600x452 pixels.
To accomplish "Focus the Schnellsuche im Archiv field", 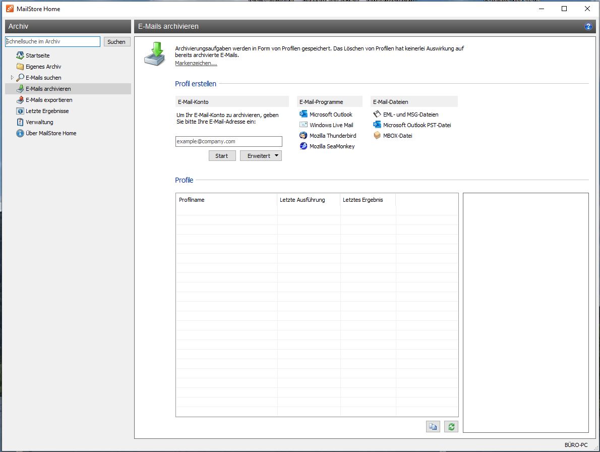I will tap(53, 41).
